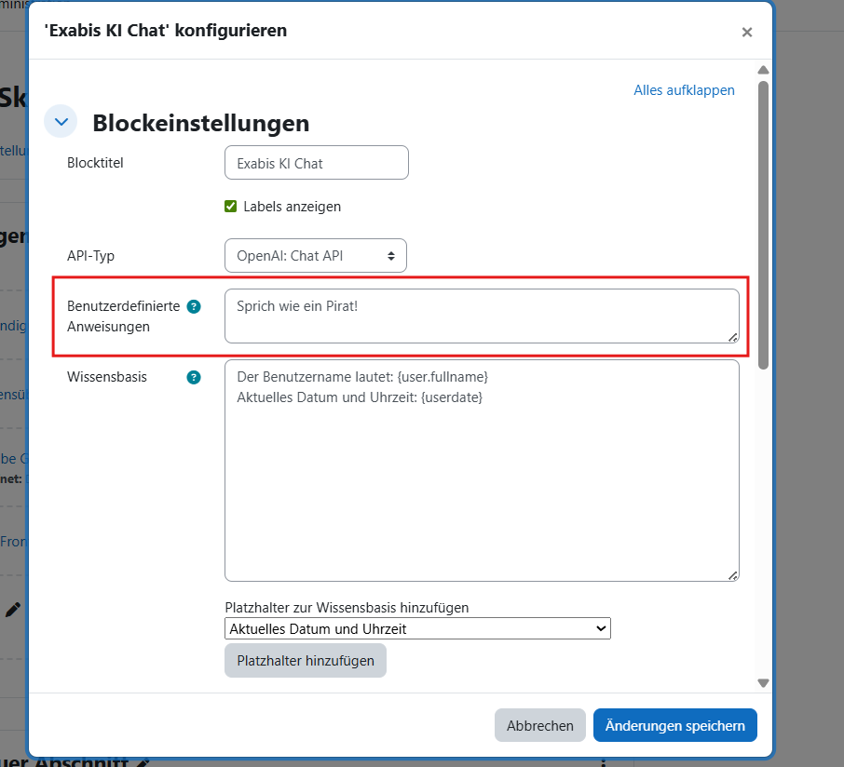The width and height of the screenshot is (844, 767).
Task: Click the Alles aufklappen link
Action: tap(684, 90)
